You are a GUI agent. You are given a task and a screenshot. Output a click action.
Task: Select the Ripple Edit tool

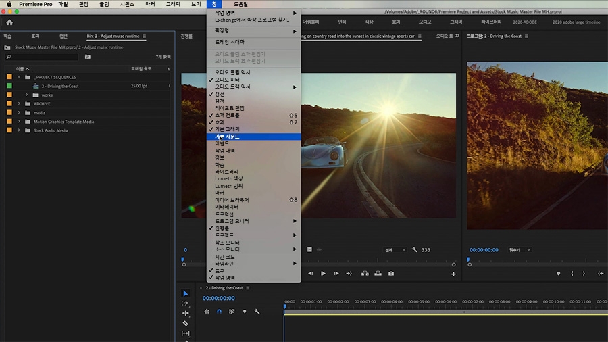(186, 314)
